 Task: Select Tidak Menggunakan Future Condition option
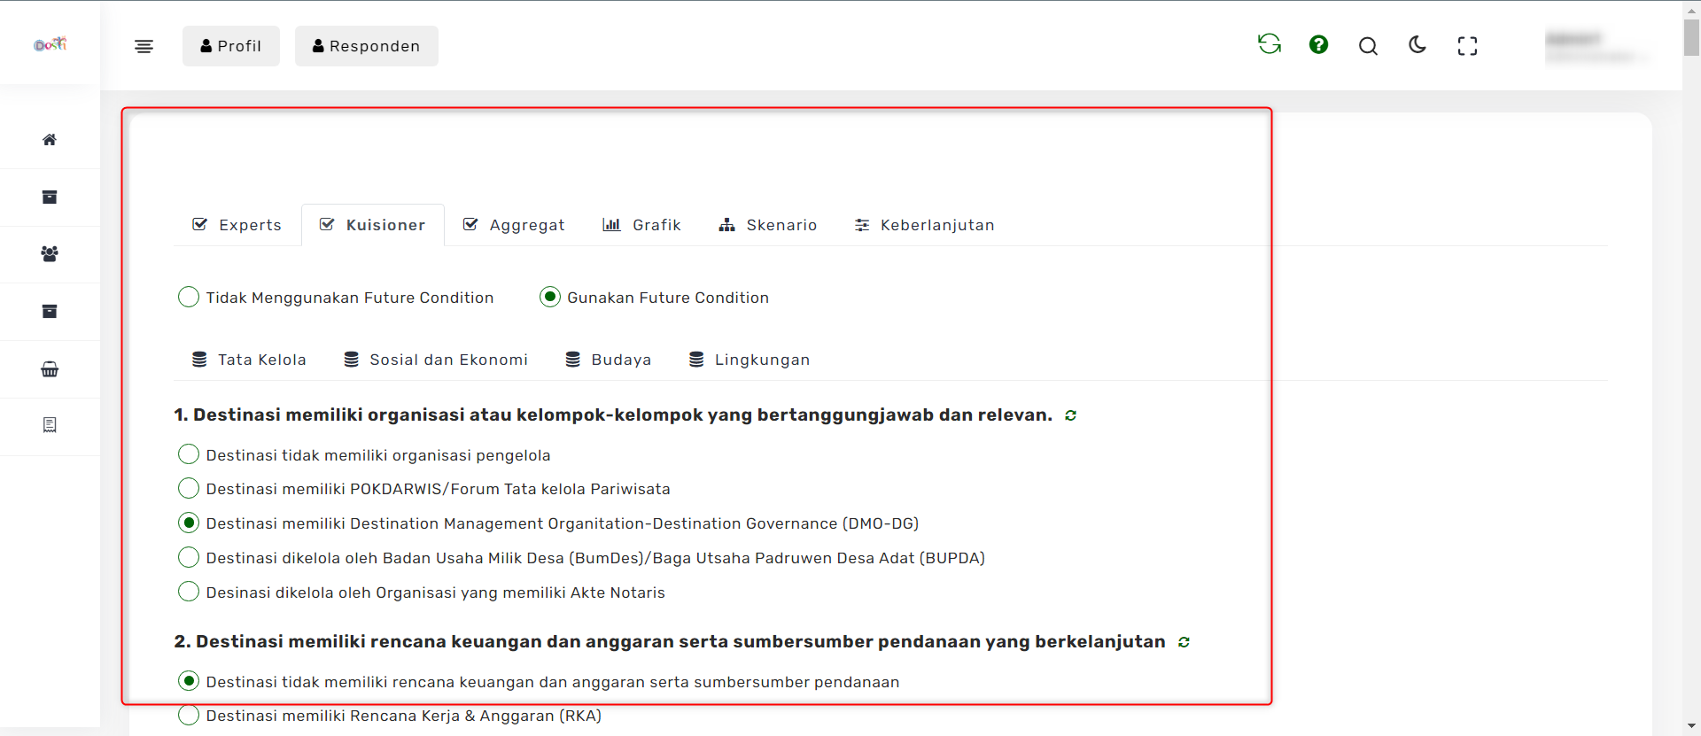click(189, 297)
